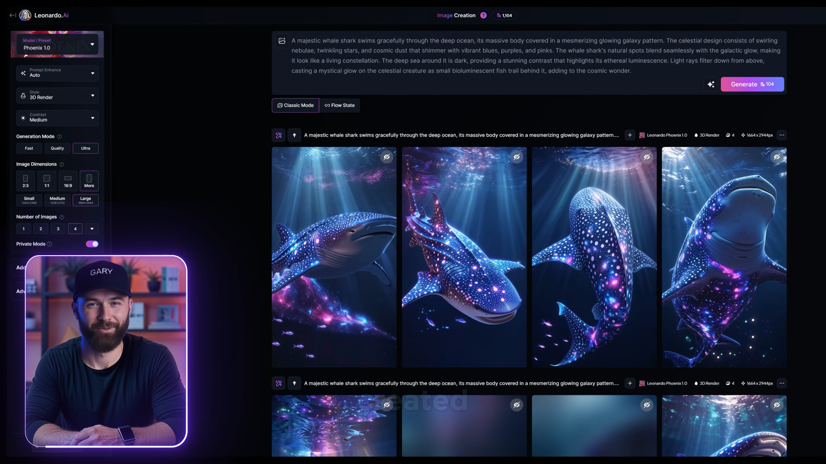Viewport: 826px width, 464px height.
Task: Click into the whale shark prompt text field
Action: pos(536,56)
